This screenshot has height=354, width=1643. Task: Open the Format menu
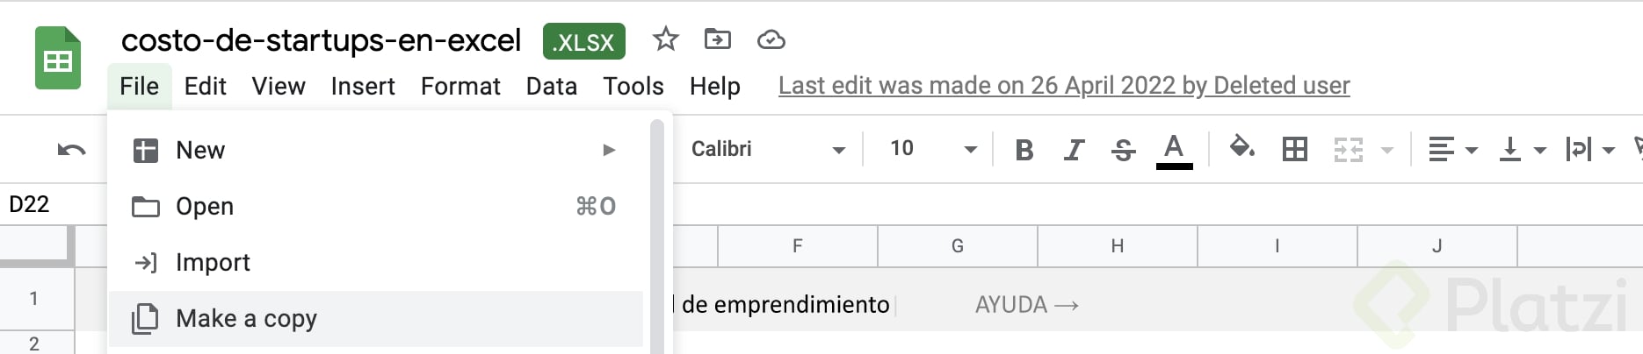coord(460,86)
